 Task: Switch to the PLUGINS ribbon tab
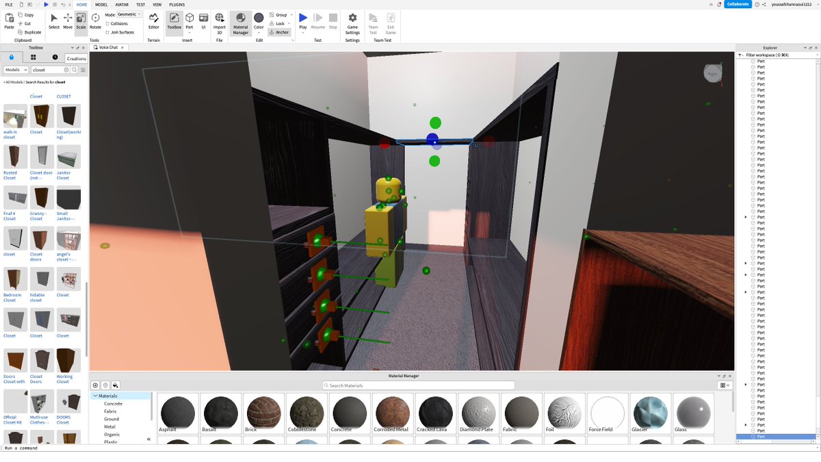tap(177, 4)
